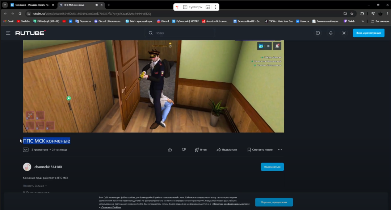This screenshot has width=391, height=210.
Task: Open the 'Новости' VK bookmark
Action: [x=302, y=21]
